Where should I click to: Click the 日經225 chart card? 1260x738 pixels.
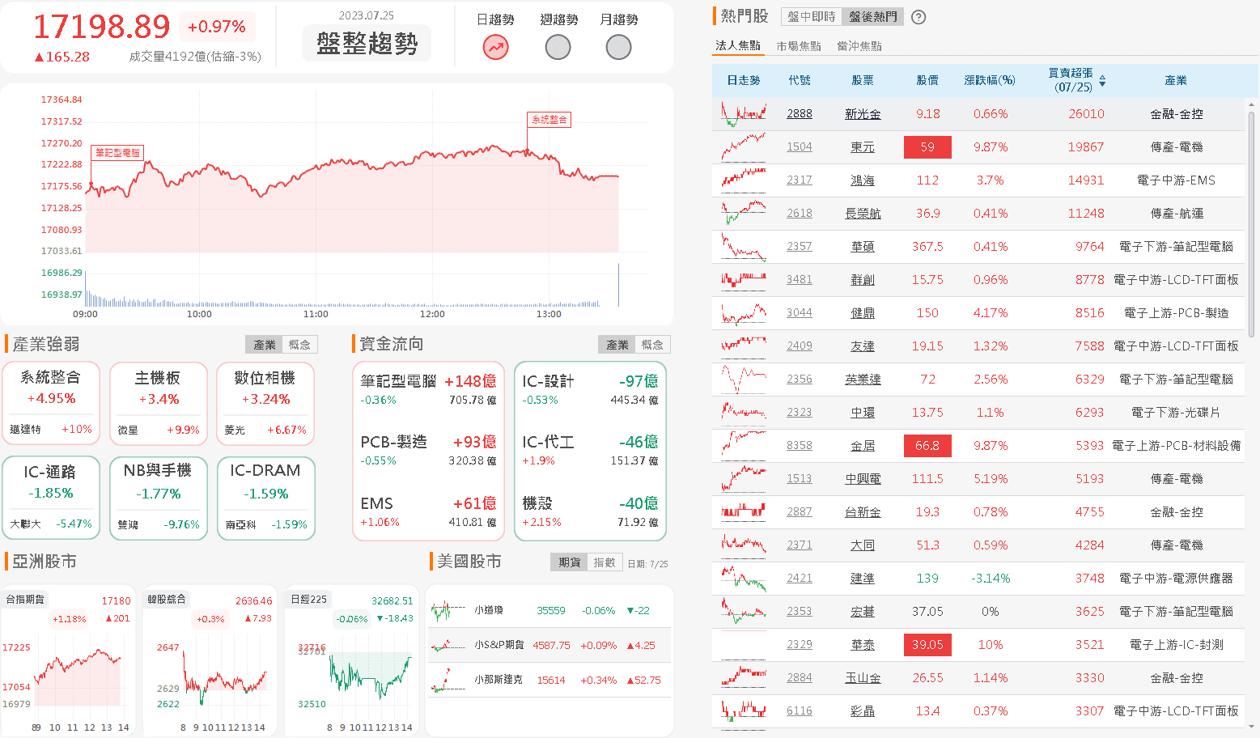pos(351,661)
